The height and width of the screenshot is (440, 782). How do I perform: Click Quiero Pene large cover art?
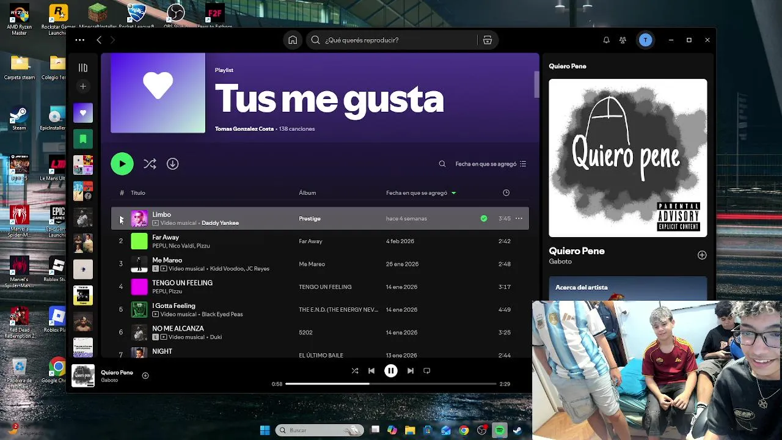(x=627, y=158)
